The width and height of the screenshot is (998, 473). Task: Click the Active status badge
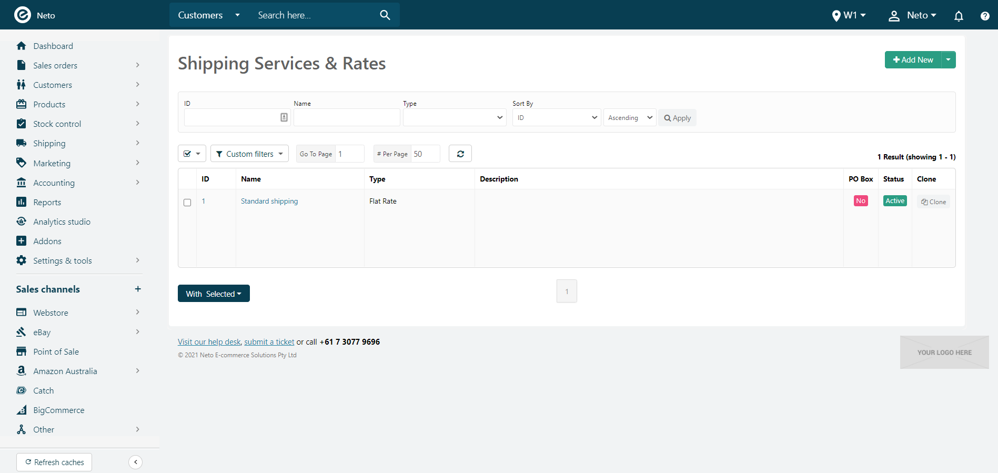pyautogui.click(x=895, y=200)
